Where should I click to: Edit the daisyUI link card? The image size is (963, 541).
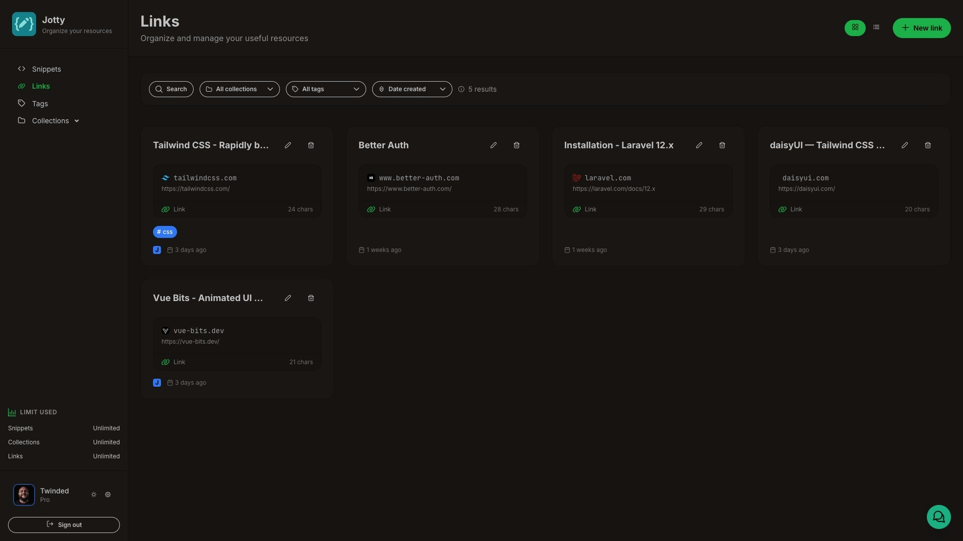click(x=905, y=145)
